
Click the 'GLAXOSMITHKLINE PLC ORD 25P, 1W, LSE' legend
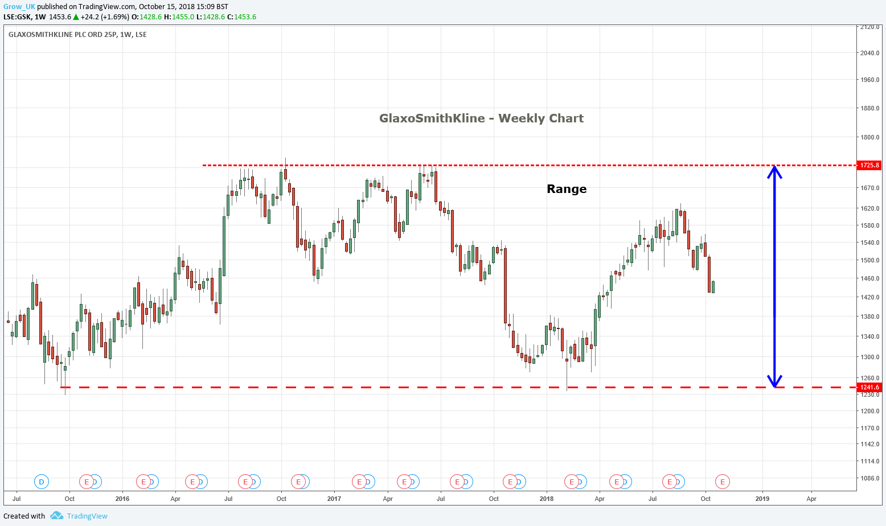tap(77, 35)
